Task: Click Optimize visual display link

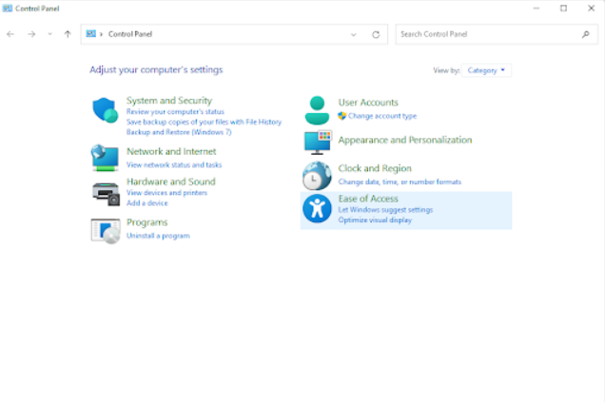Action: (375, 220)
